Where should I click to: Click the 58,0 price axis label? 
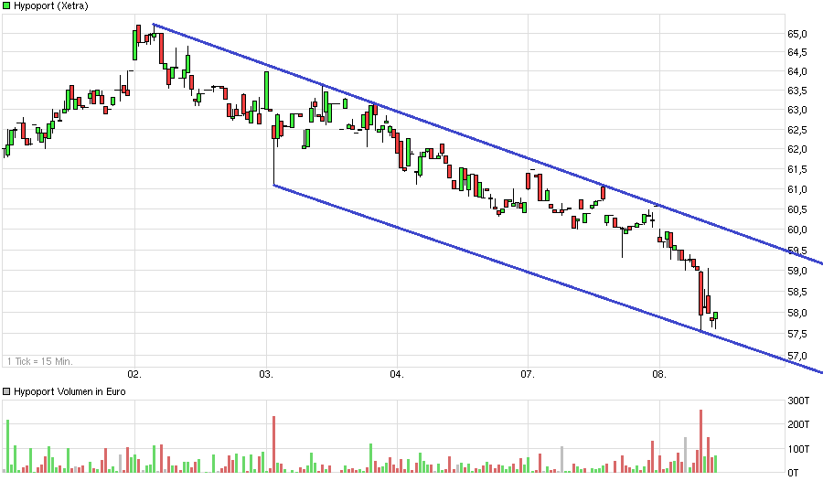(x=797, y=313)
